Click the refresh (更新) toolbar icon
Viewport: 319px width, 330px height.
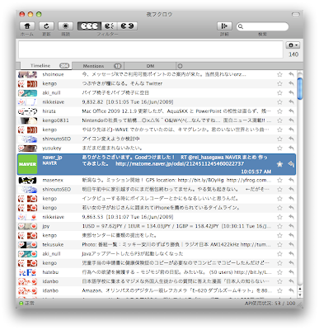coord(46,26)
